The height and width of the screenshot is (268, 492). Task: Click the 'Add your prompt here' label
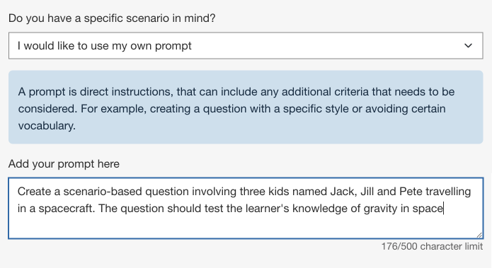pyautogui.click(x=64, y=164)
